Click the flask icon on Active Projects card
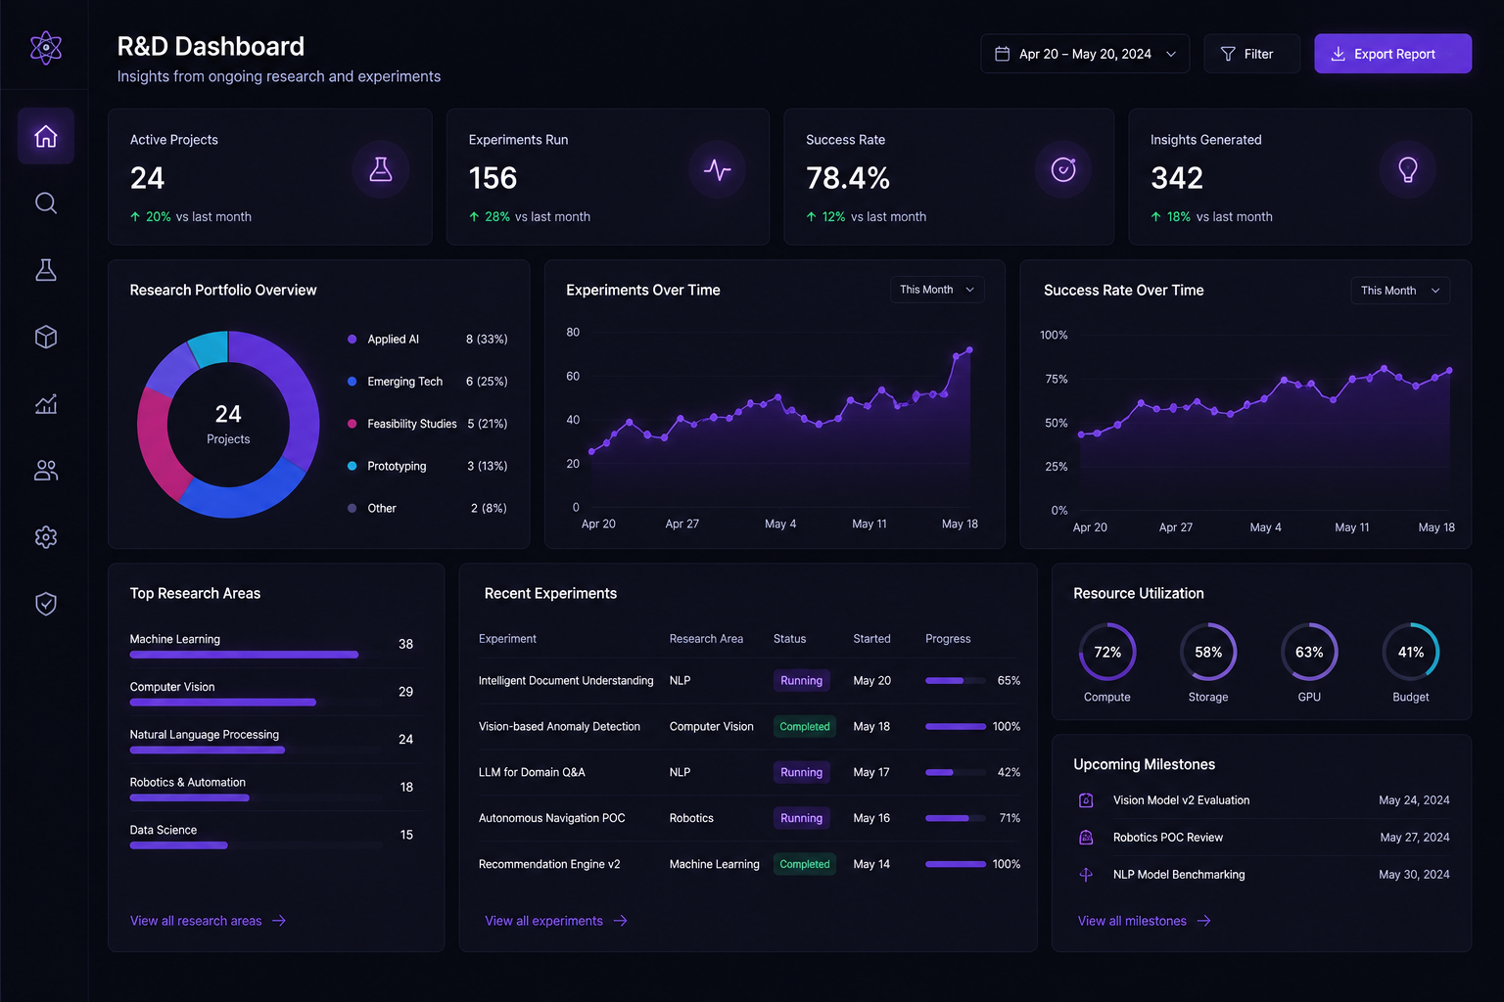This screenshot has width=1504, height=1002. coord(381,170)
